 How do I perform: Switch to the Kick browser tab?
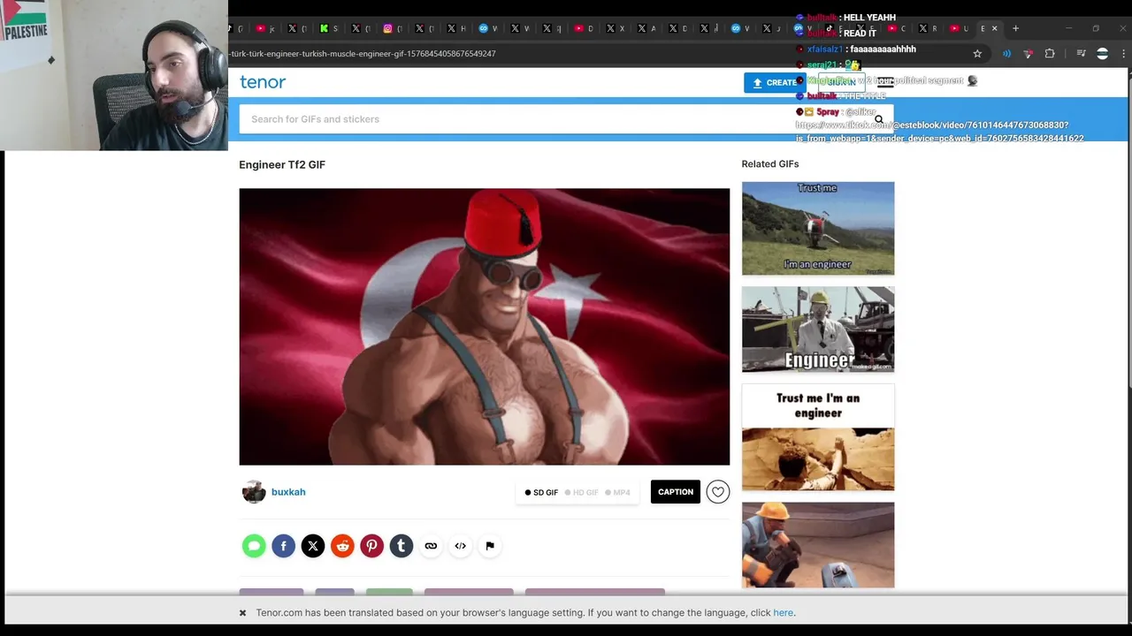329,28
